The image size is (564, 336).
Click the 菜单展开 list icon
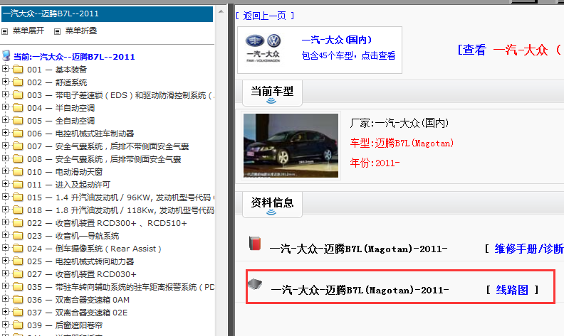pos(5,31)
